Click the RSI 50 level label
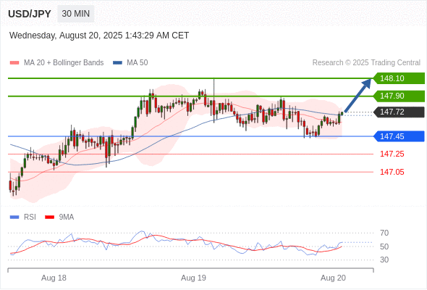Image resolution: width=427 pixels, height=290 pixels. (x=384, y=246)
